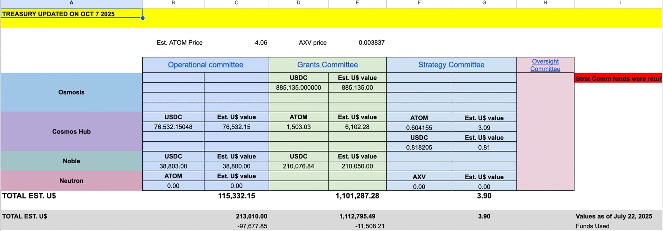The height and width of the screenshot is (231, 663).
Task: Select column A header
Action: 71,3
